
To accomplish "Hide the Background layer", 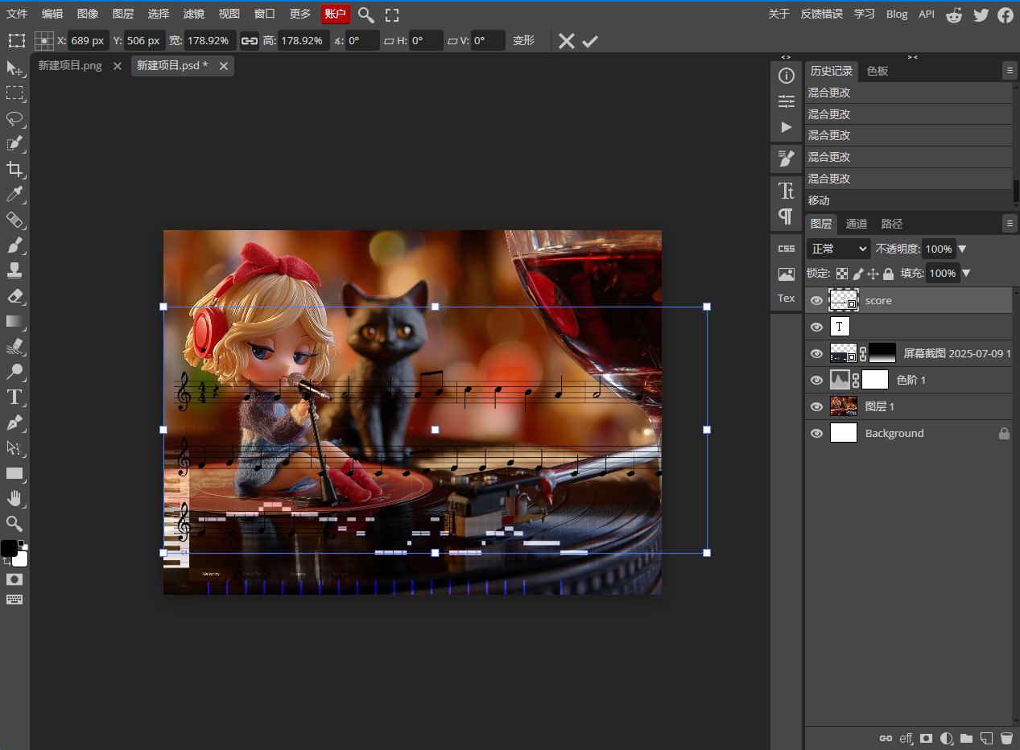I will click(x=816, y=433).
